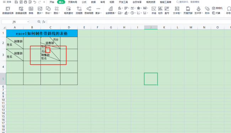Open the 稻壳资源 tab
Screen dimensions: 231x133
[151, 2]
